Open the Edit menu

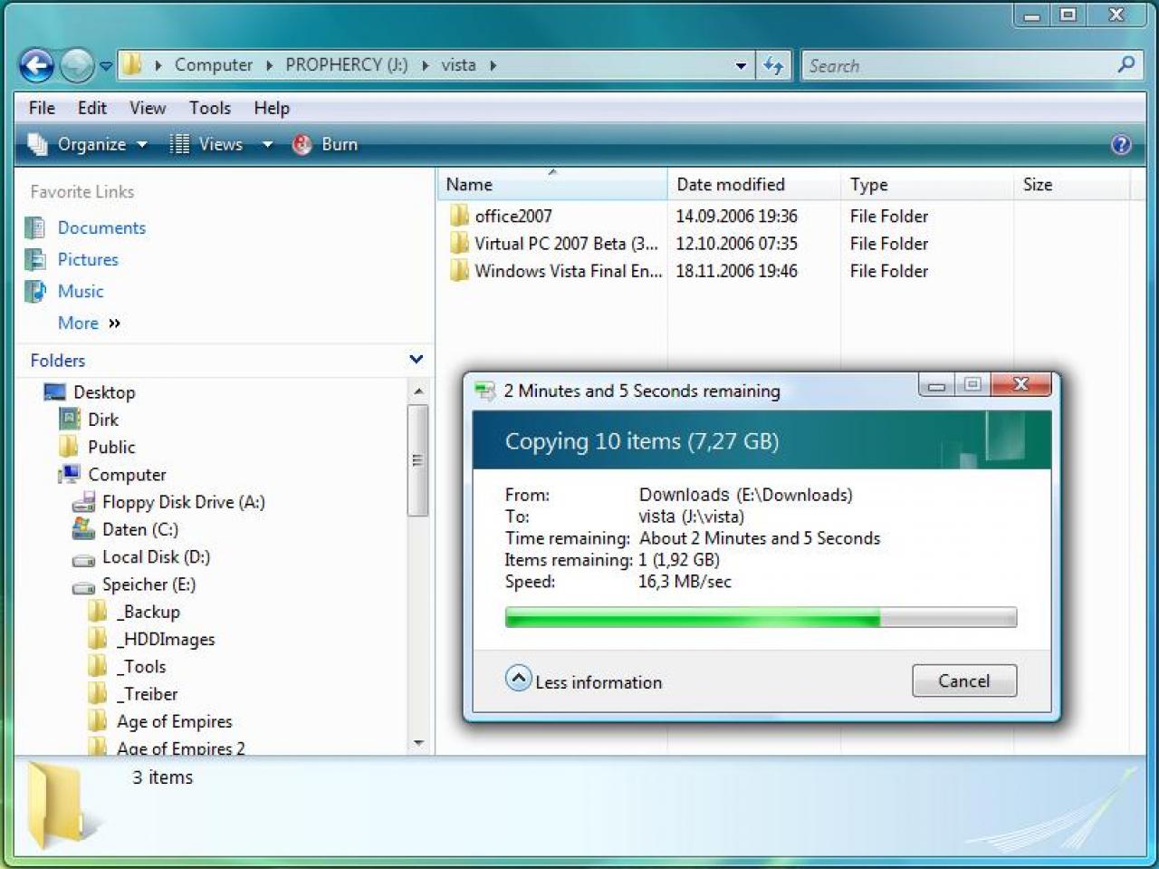coord(92,108)
